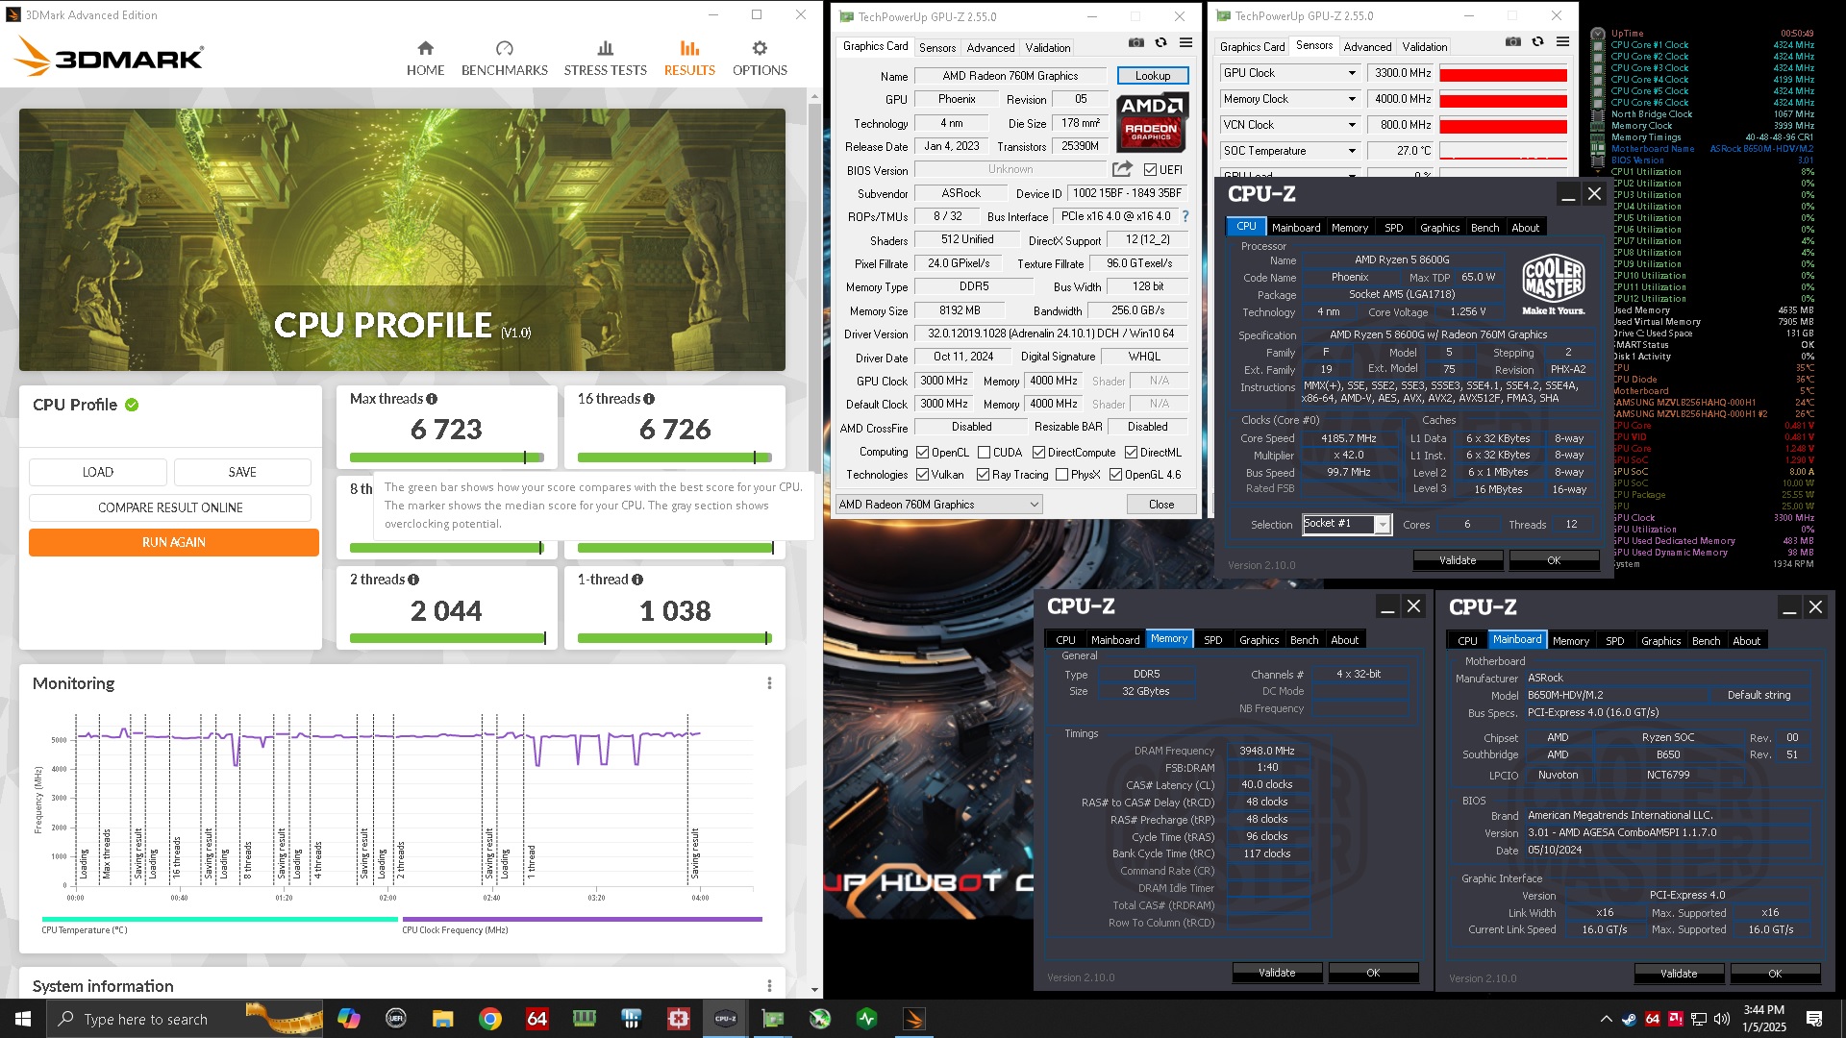
Task: Open VCN Clock sensor dropdown
Action: point(1352,125)
